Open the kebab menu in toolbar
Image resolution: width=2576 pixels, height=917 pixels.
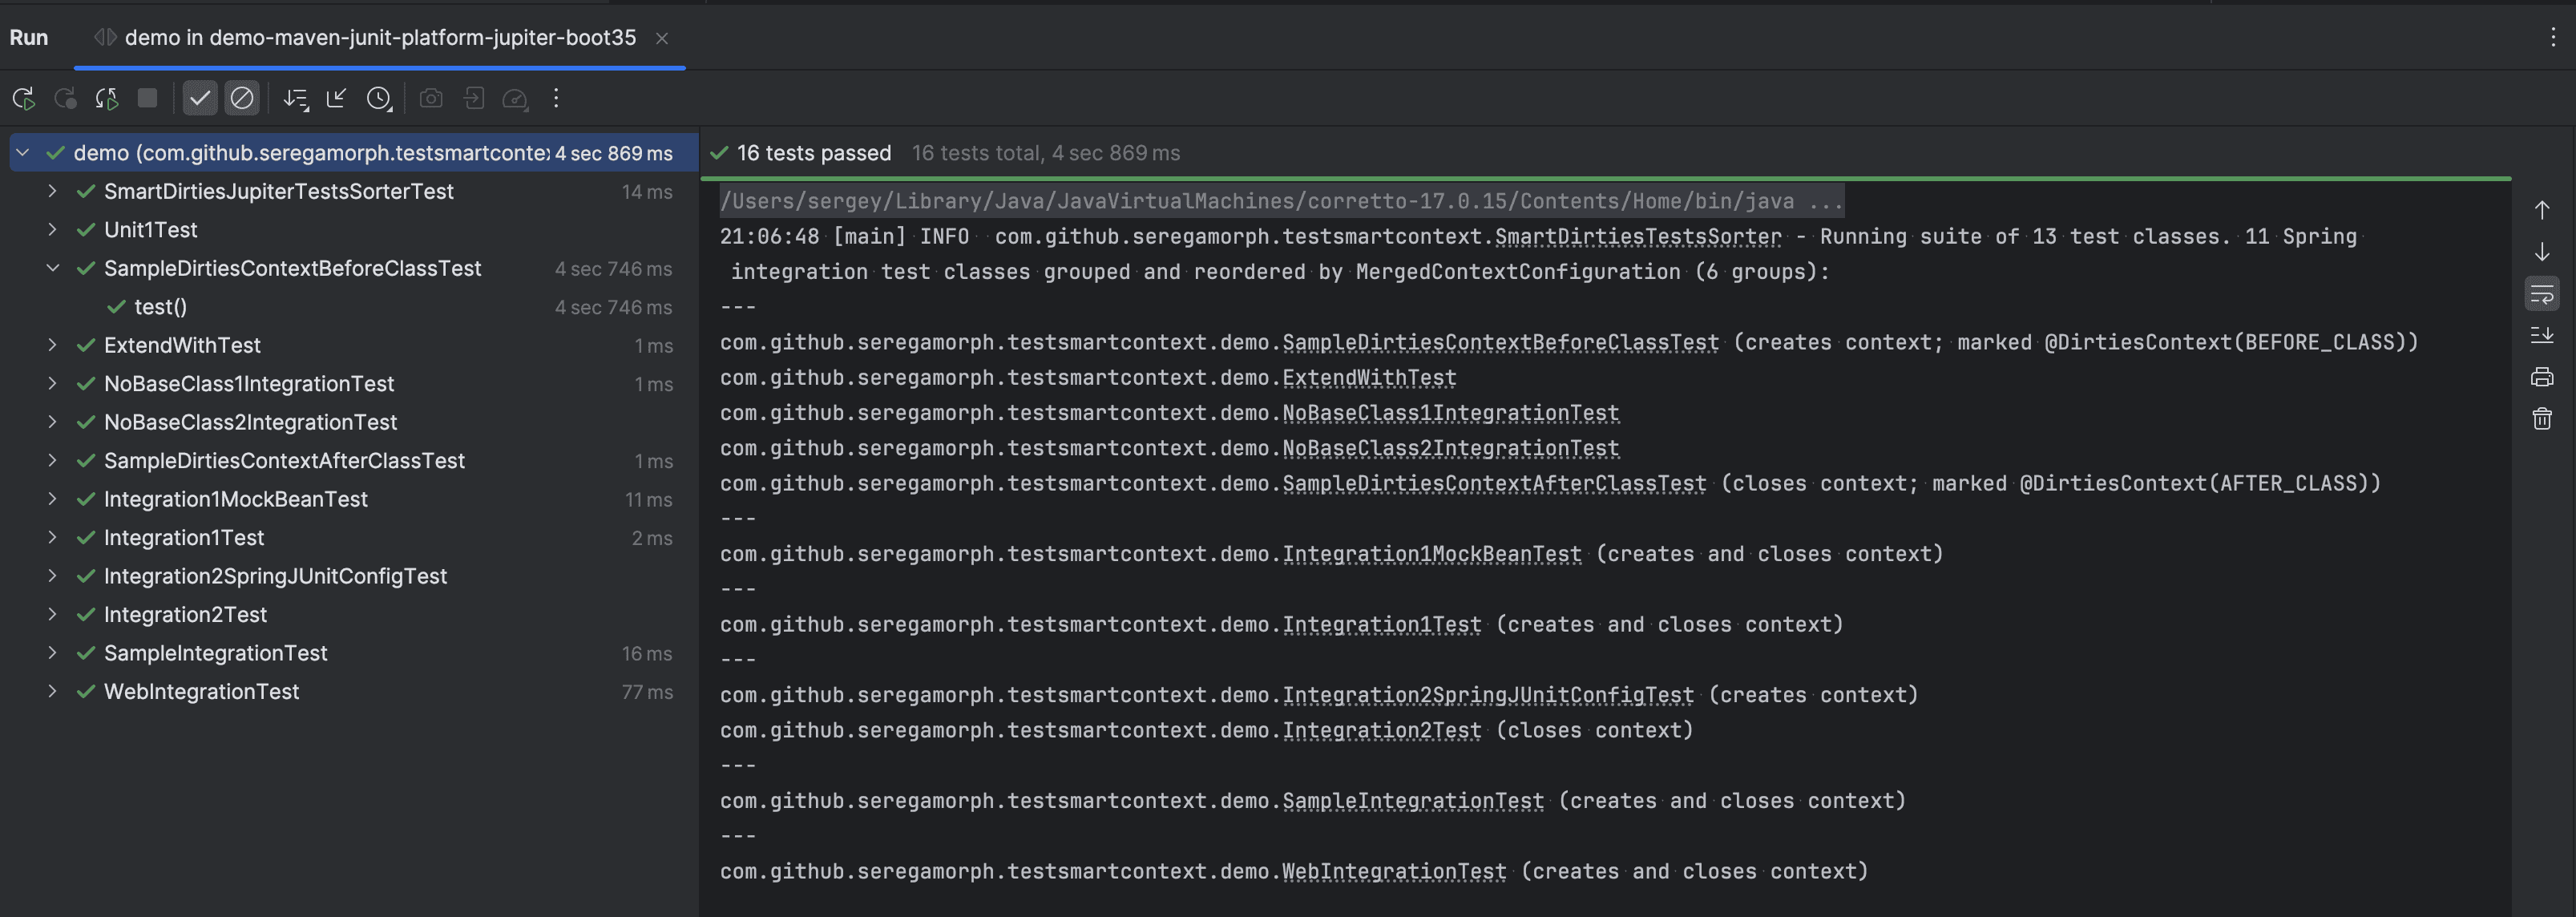point(556,98)
